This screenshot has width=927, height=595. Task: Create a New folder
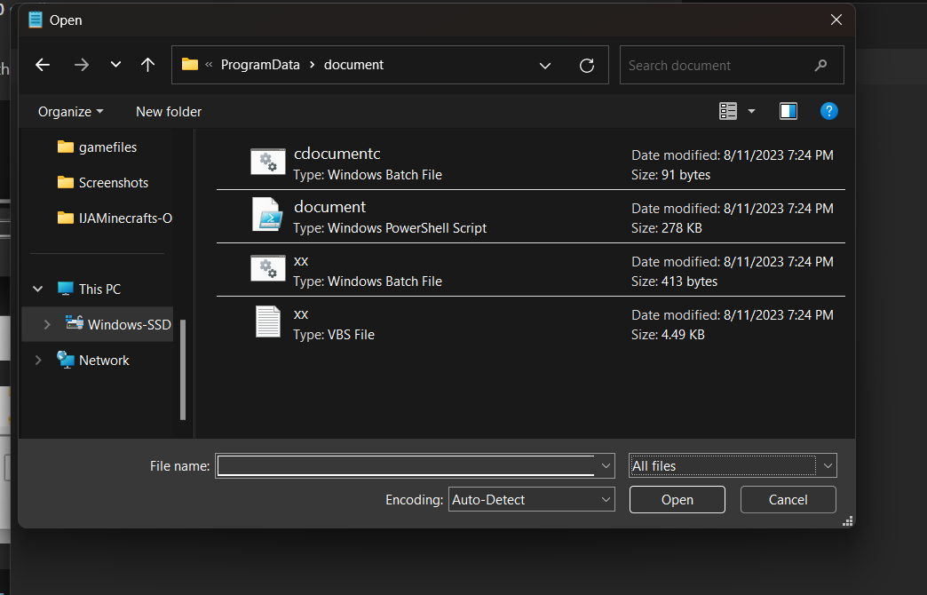tap(169, 111)
